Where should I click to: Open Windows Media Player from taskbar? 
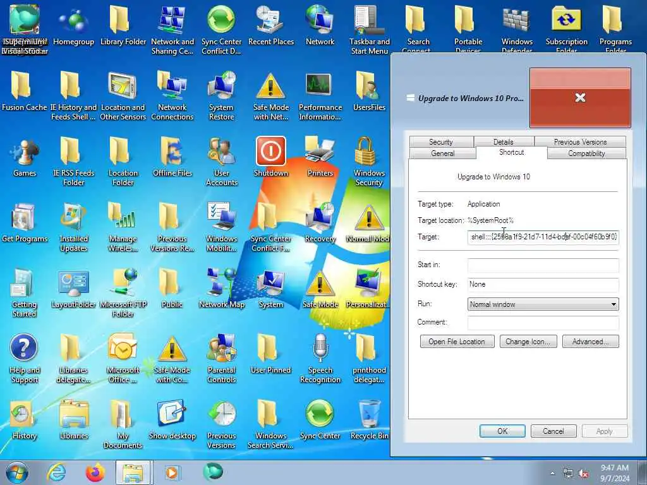click(x=172, y=472)
